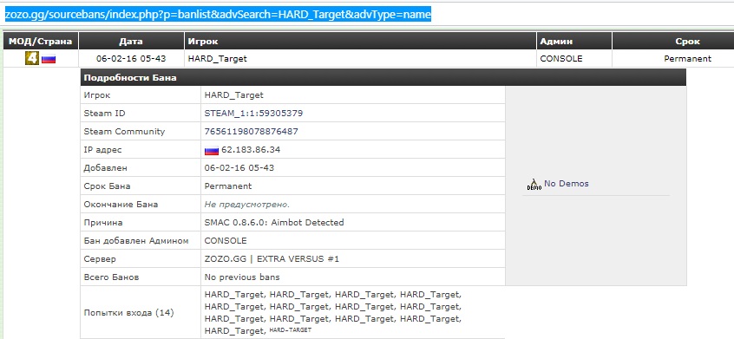The height and width of the screenshot is (339, 734).
Task: Sort by the Игрок column header
Action: pyautogui.click(x=360, y=41)
